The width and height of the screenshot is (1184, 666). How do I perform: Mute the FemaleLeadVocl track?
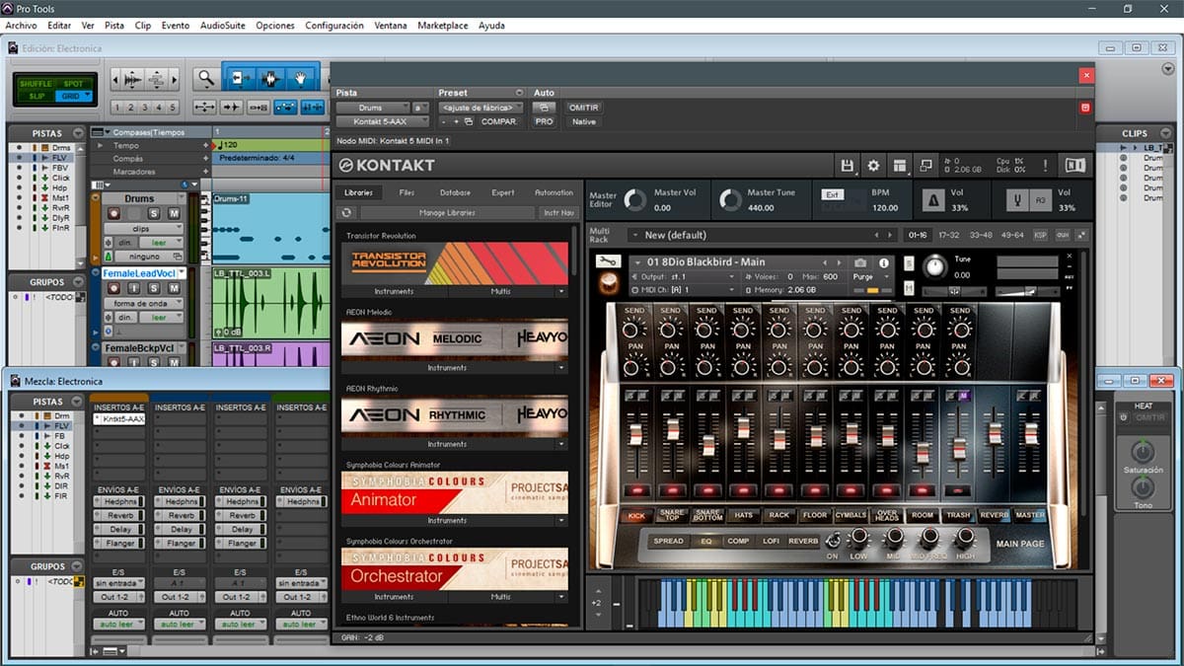tap(174, 287)
